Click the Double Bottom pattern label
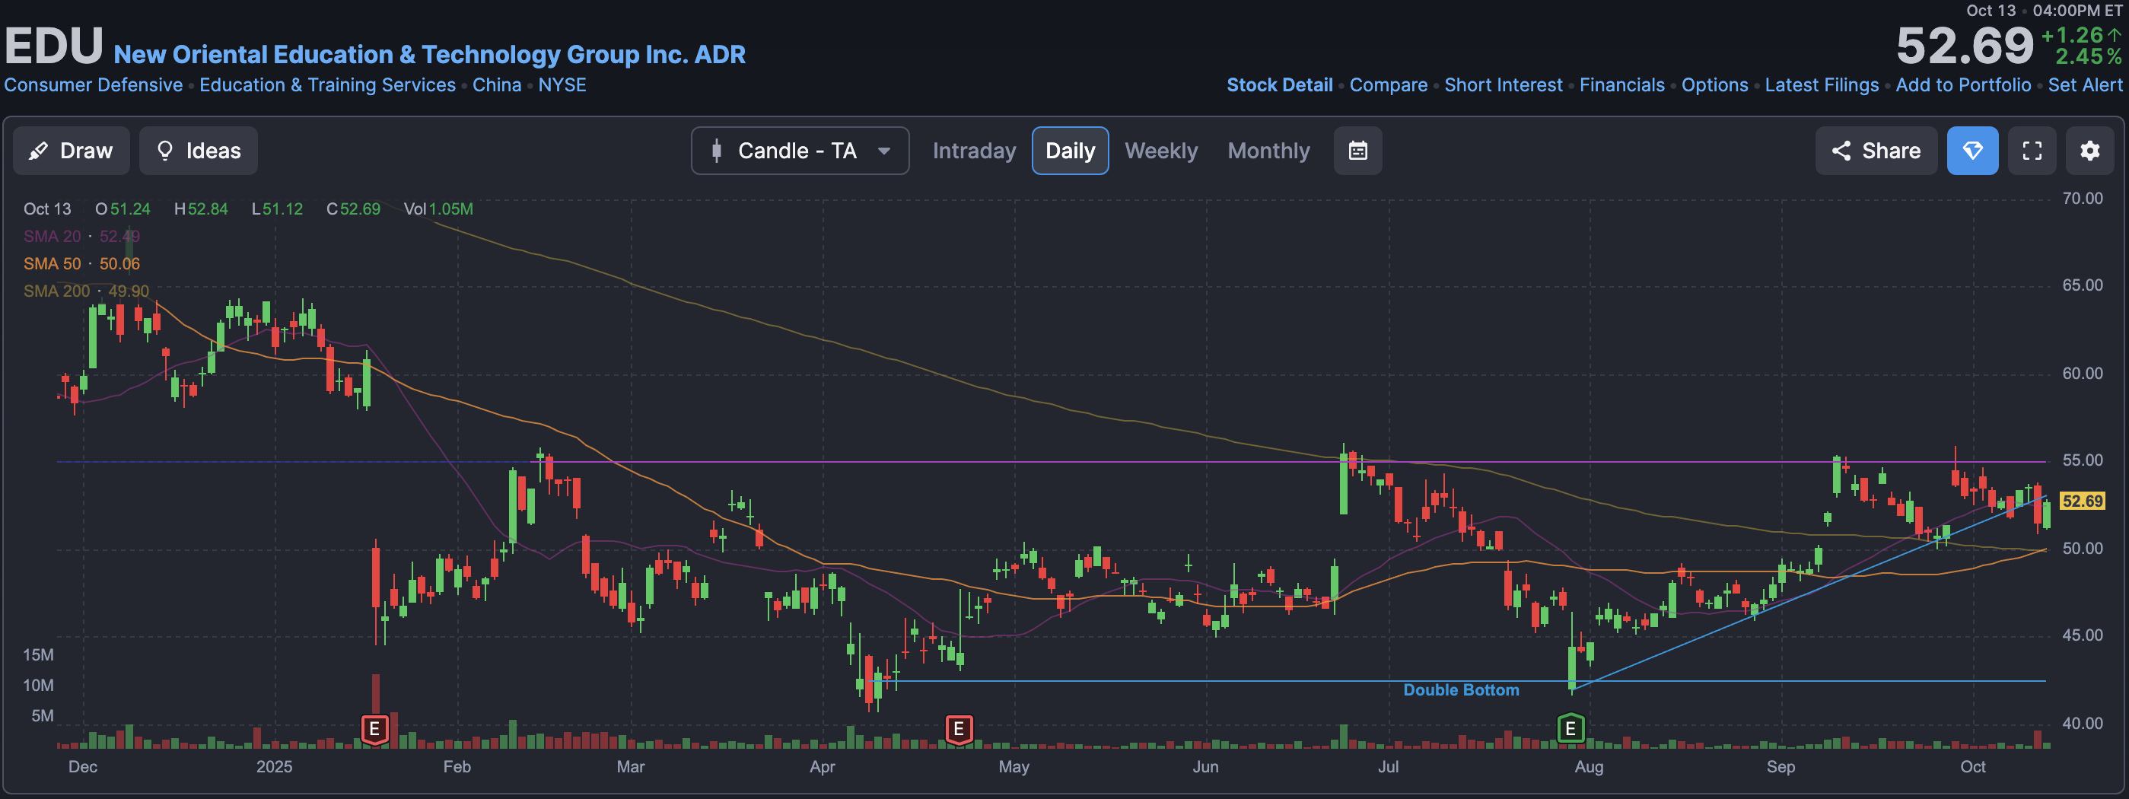Screen dimensions: 2129x799 [1460, 690]
